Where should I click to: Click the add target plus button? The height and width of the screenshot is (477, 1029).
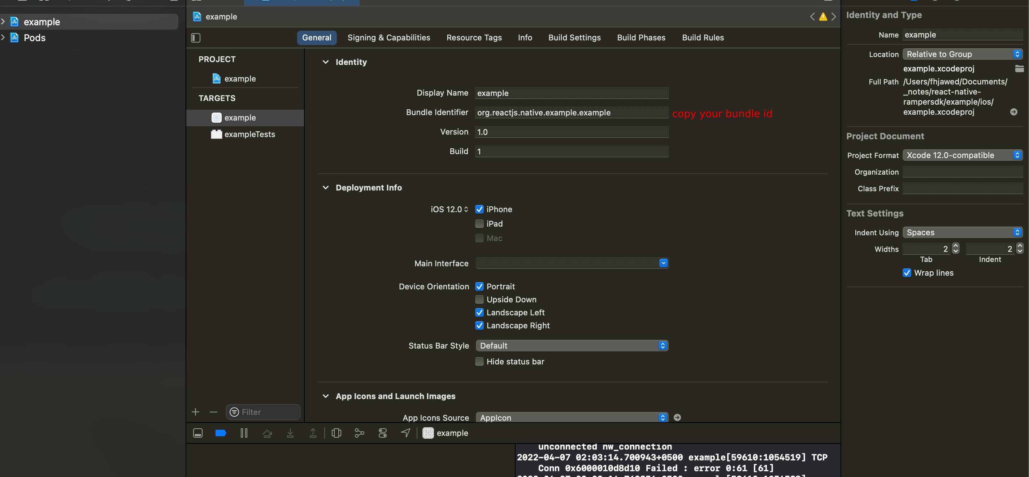point(195,412)
